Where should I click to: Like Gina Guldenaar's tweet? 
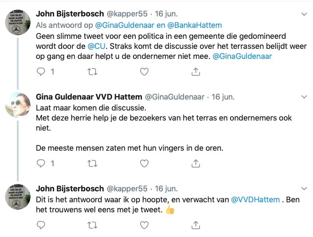144,163
